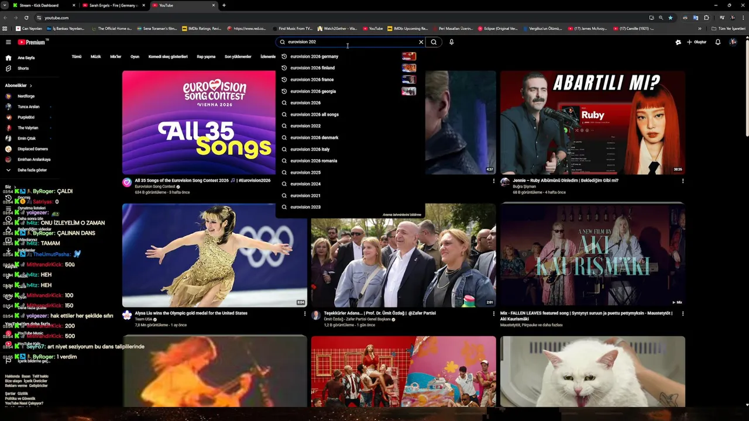Select the Rap yapma chip
Image resolution: width=749 pixels, height=421 pixels.
click(206, 57)
